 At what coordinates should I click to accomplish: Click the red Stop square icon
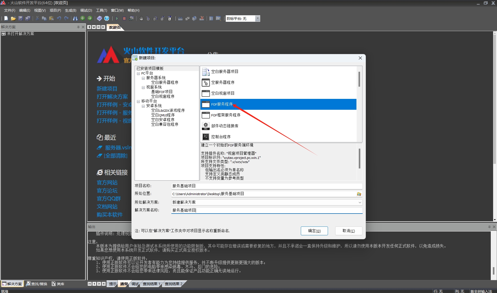124,18
